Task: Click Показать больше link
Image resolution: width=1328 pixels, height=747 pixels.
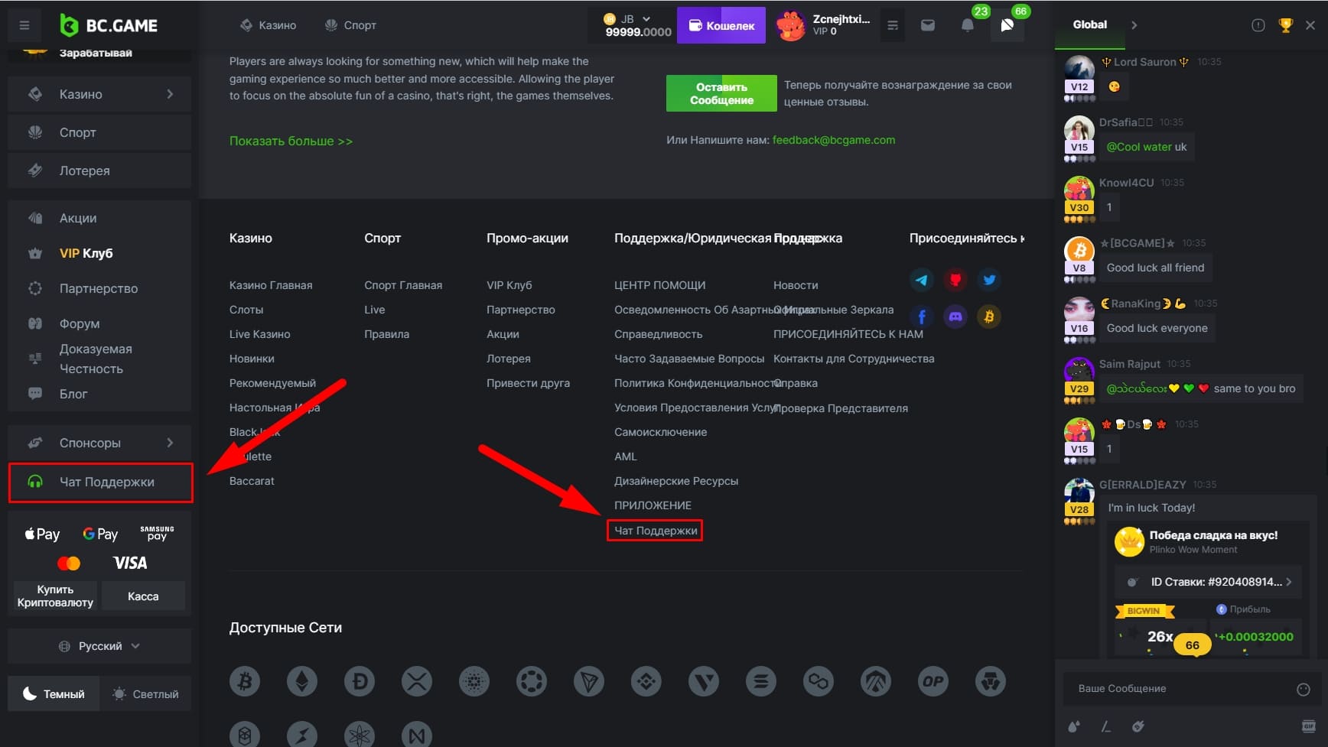Action: pos(291,141)
